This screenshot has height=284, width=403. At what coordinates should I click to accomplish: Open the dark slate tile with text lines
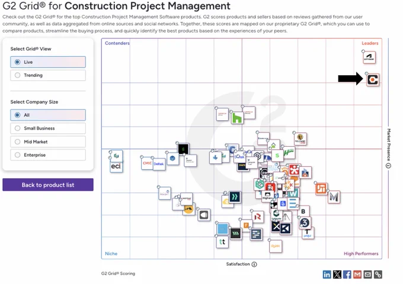[256, 234]
